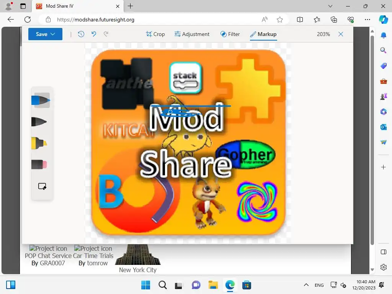This screenshot has width=392, height=294.
Task: Open Browser essentials heart icon
Action: pyautogui.click(x=351, y=20)
